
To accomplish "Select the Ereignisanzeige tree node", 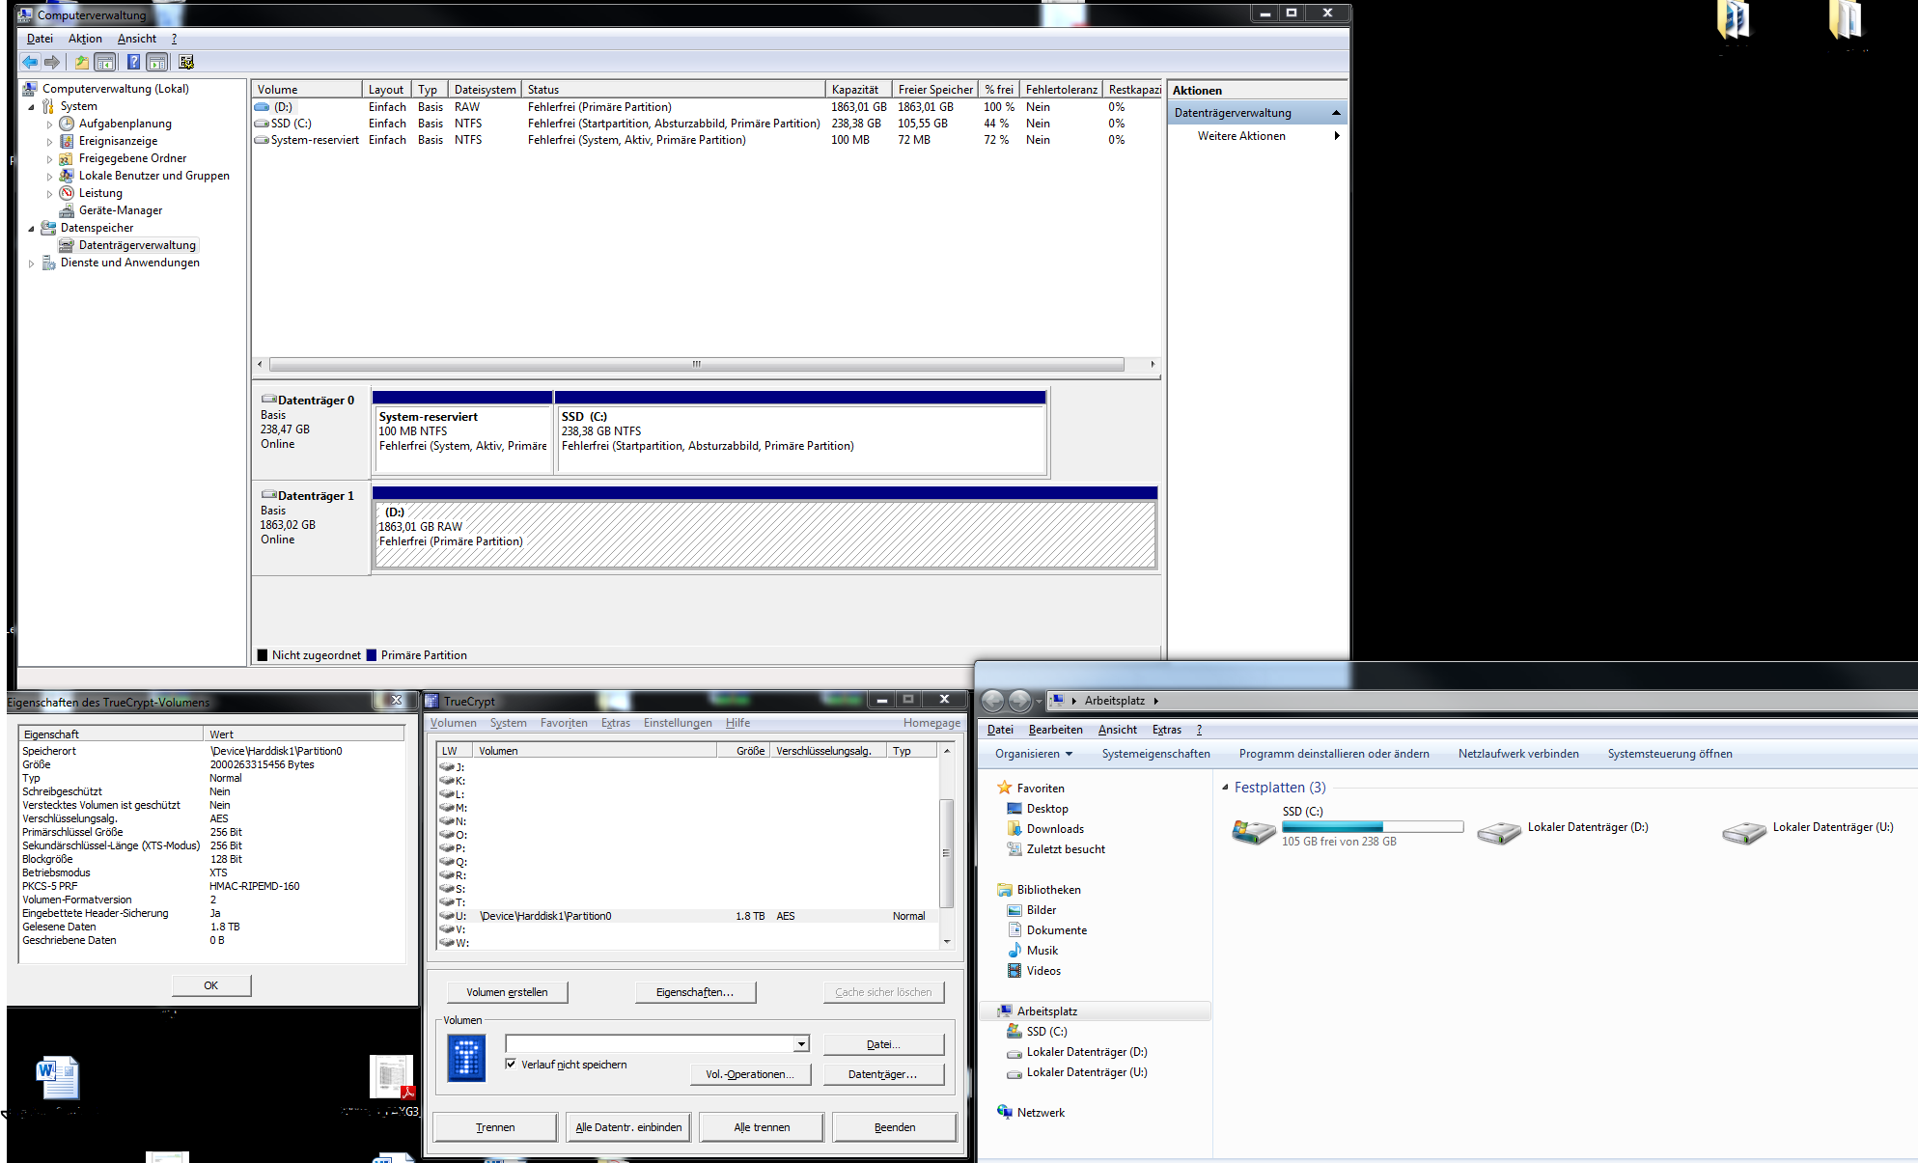I will pos(118,141).
